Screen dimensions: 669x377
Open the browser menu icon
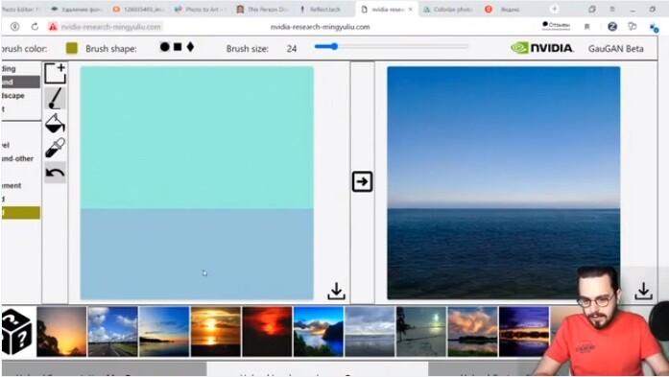[x=612, y=9]
